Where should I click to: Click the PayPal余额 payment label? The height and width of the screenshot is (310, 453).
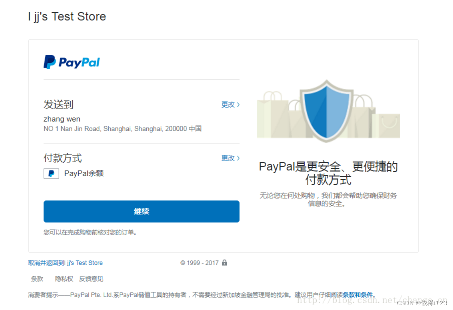coord(84,173)
